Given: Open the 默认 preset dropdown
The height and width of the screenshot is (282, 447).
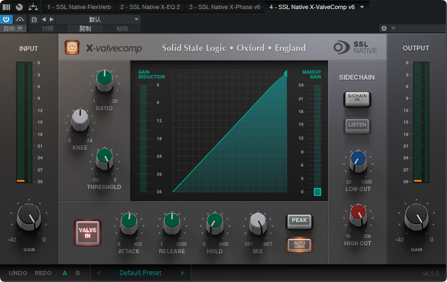Looking at the screenshot, I should 98,20.
